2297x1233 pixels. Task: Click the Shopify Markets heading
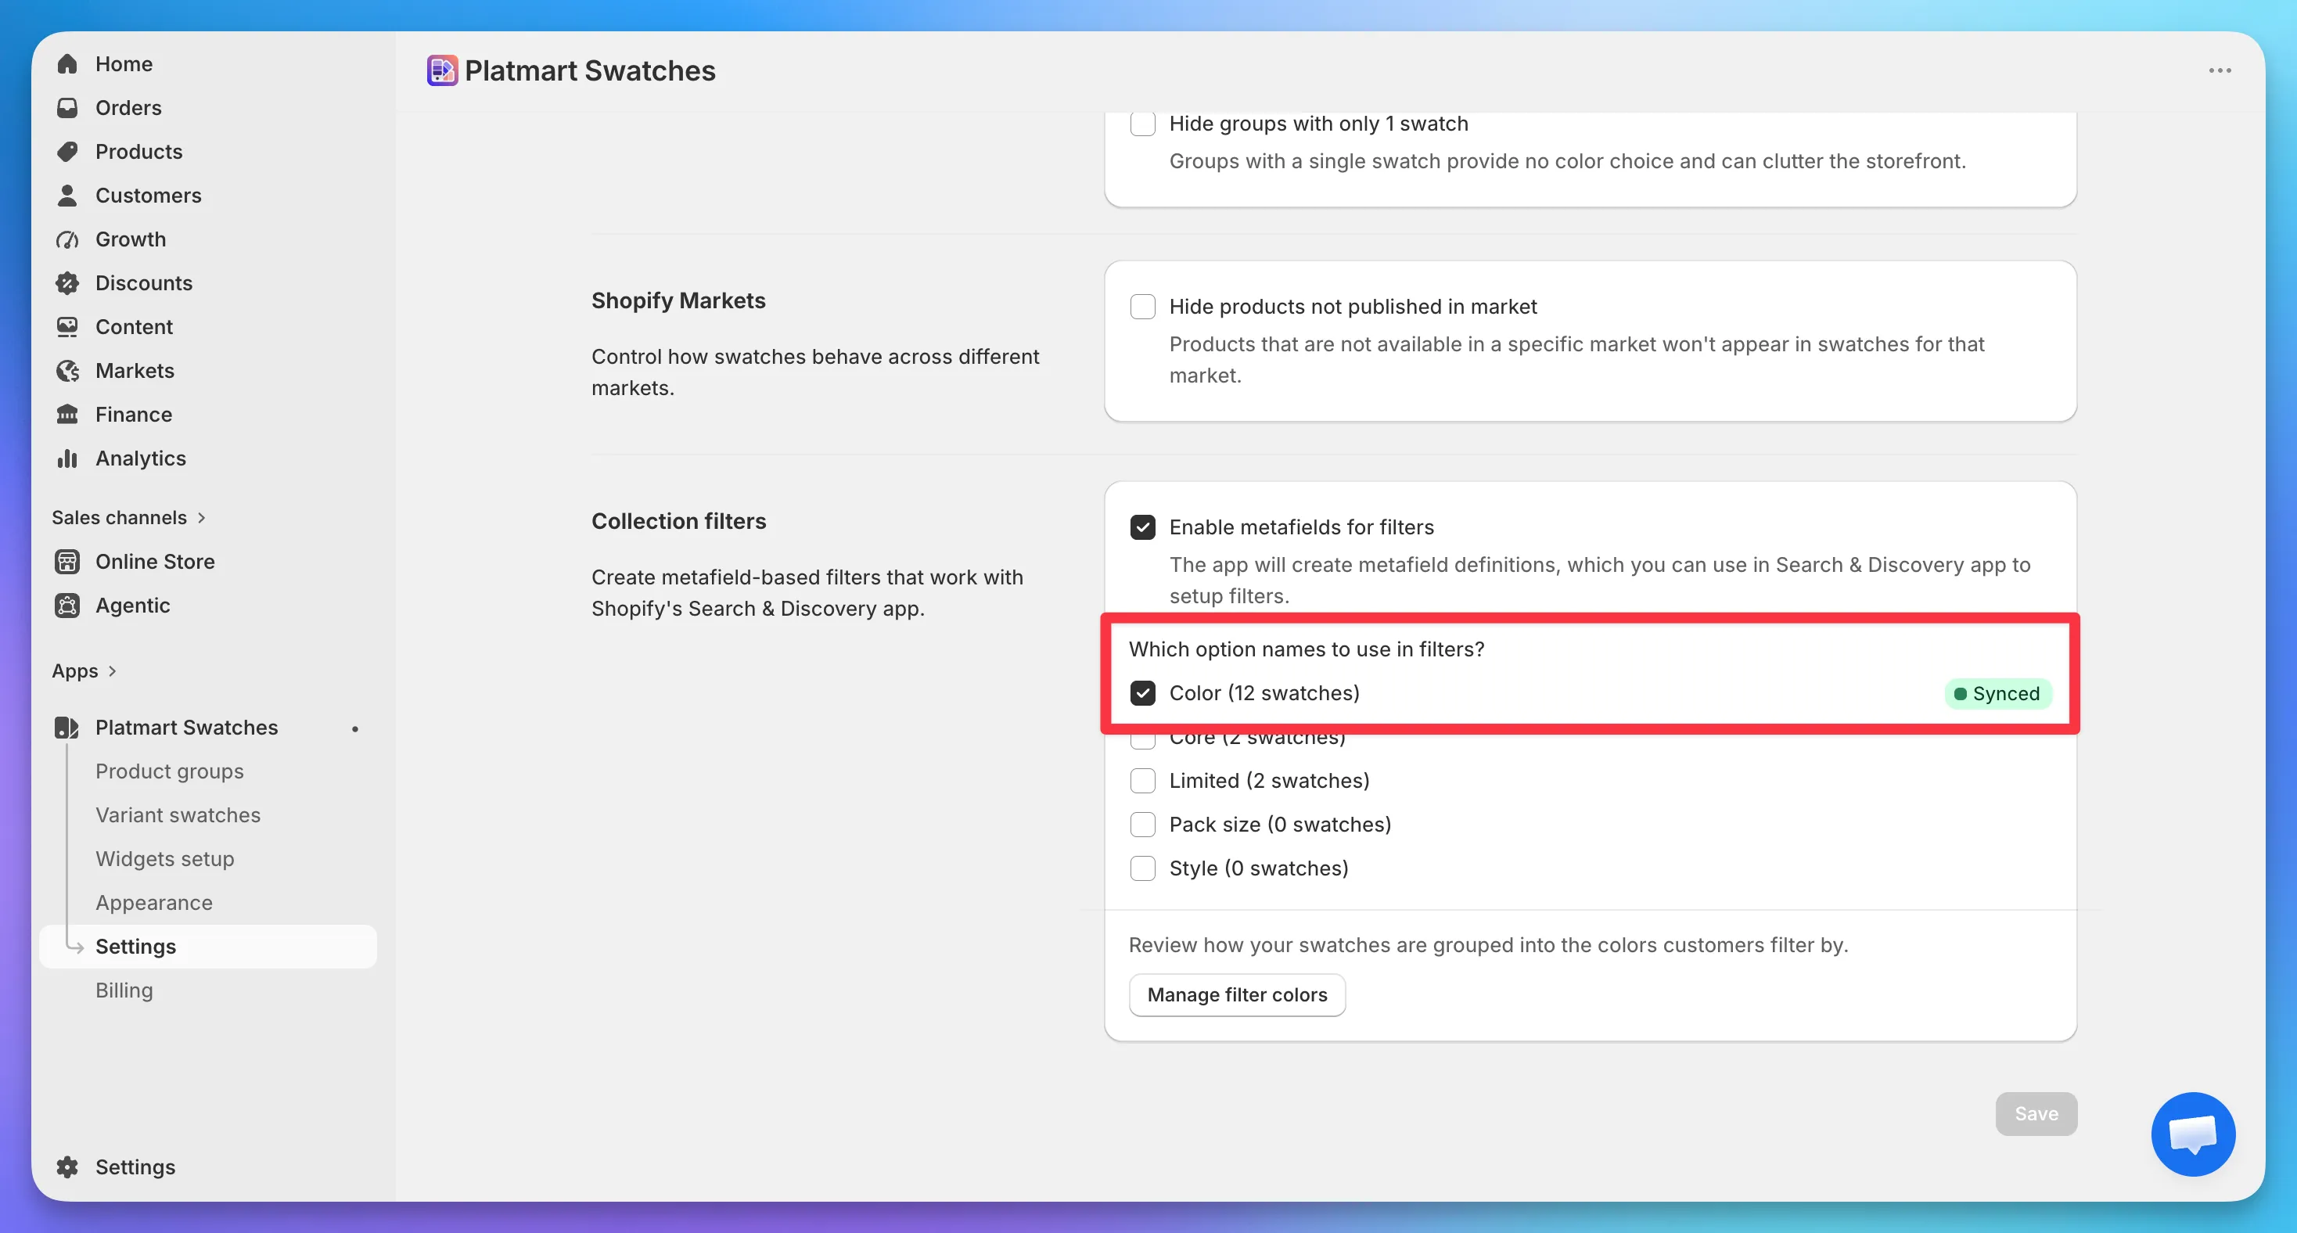678,300
